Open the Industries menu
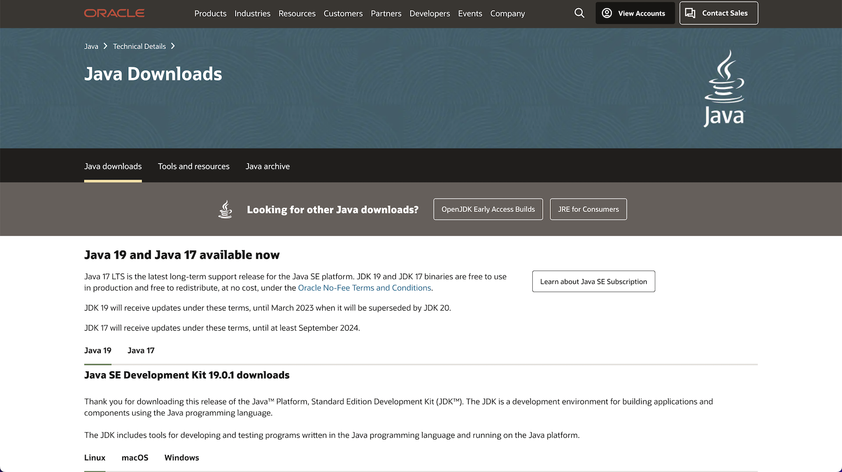Viewport: 842px width, 472px height. point(252,14)
